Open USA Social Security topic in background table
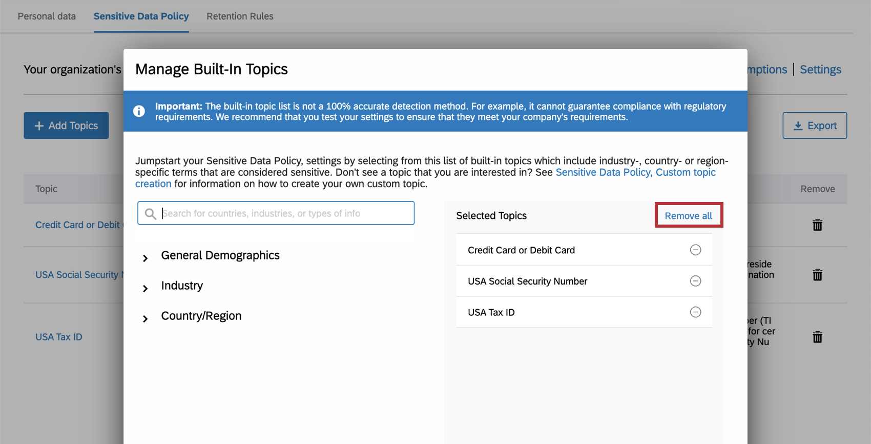The height and width of the screenshot is (444, 871). pyautogui.click(x=79, y=275)
